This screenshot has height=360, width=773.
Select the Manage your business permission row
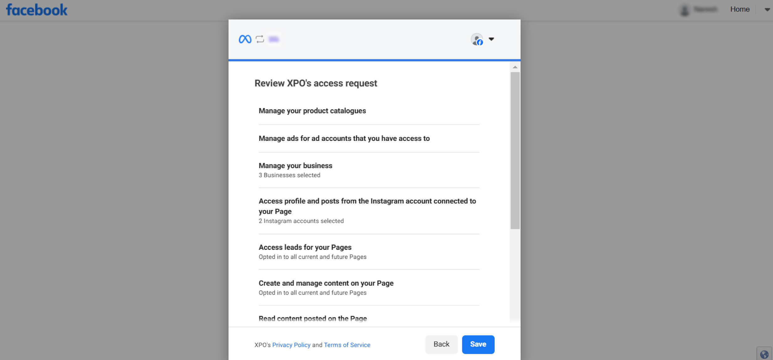369,170
